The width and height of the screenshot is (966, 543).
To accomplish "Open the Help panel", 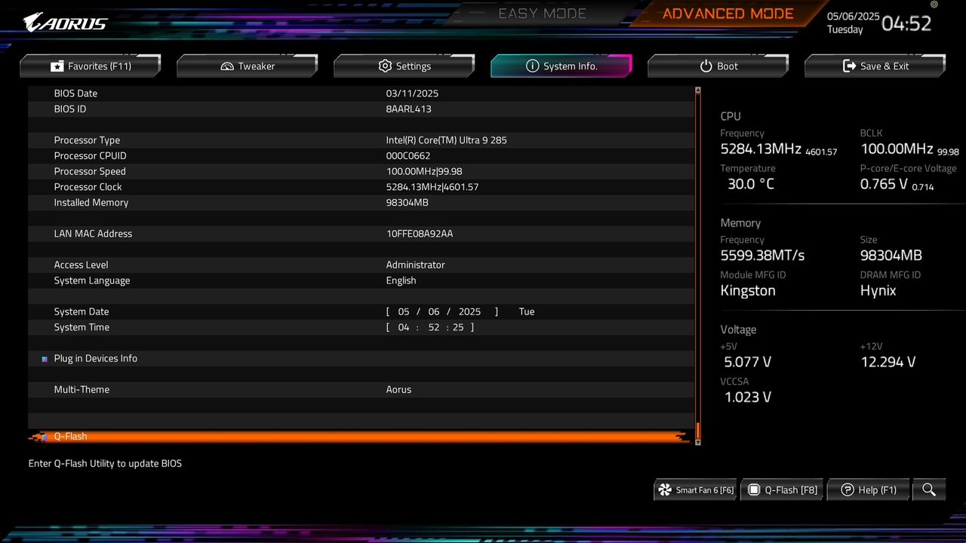I will [x=868, y=489].
